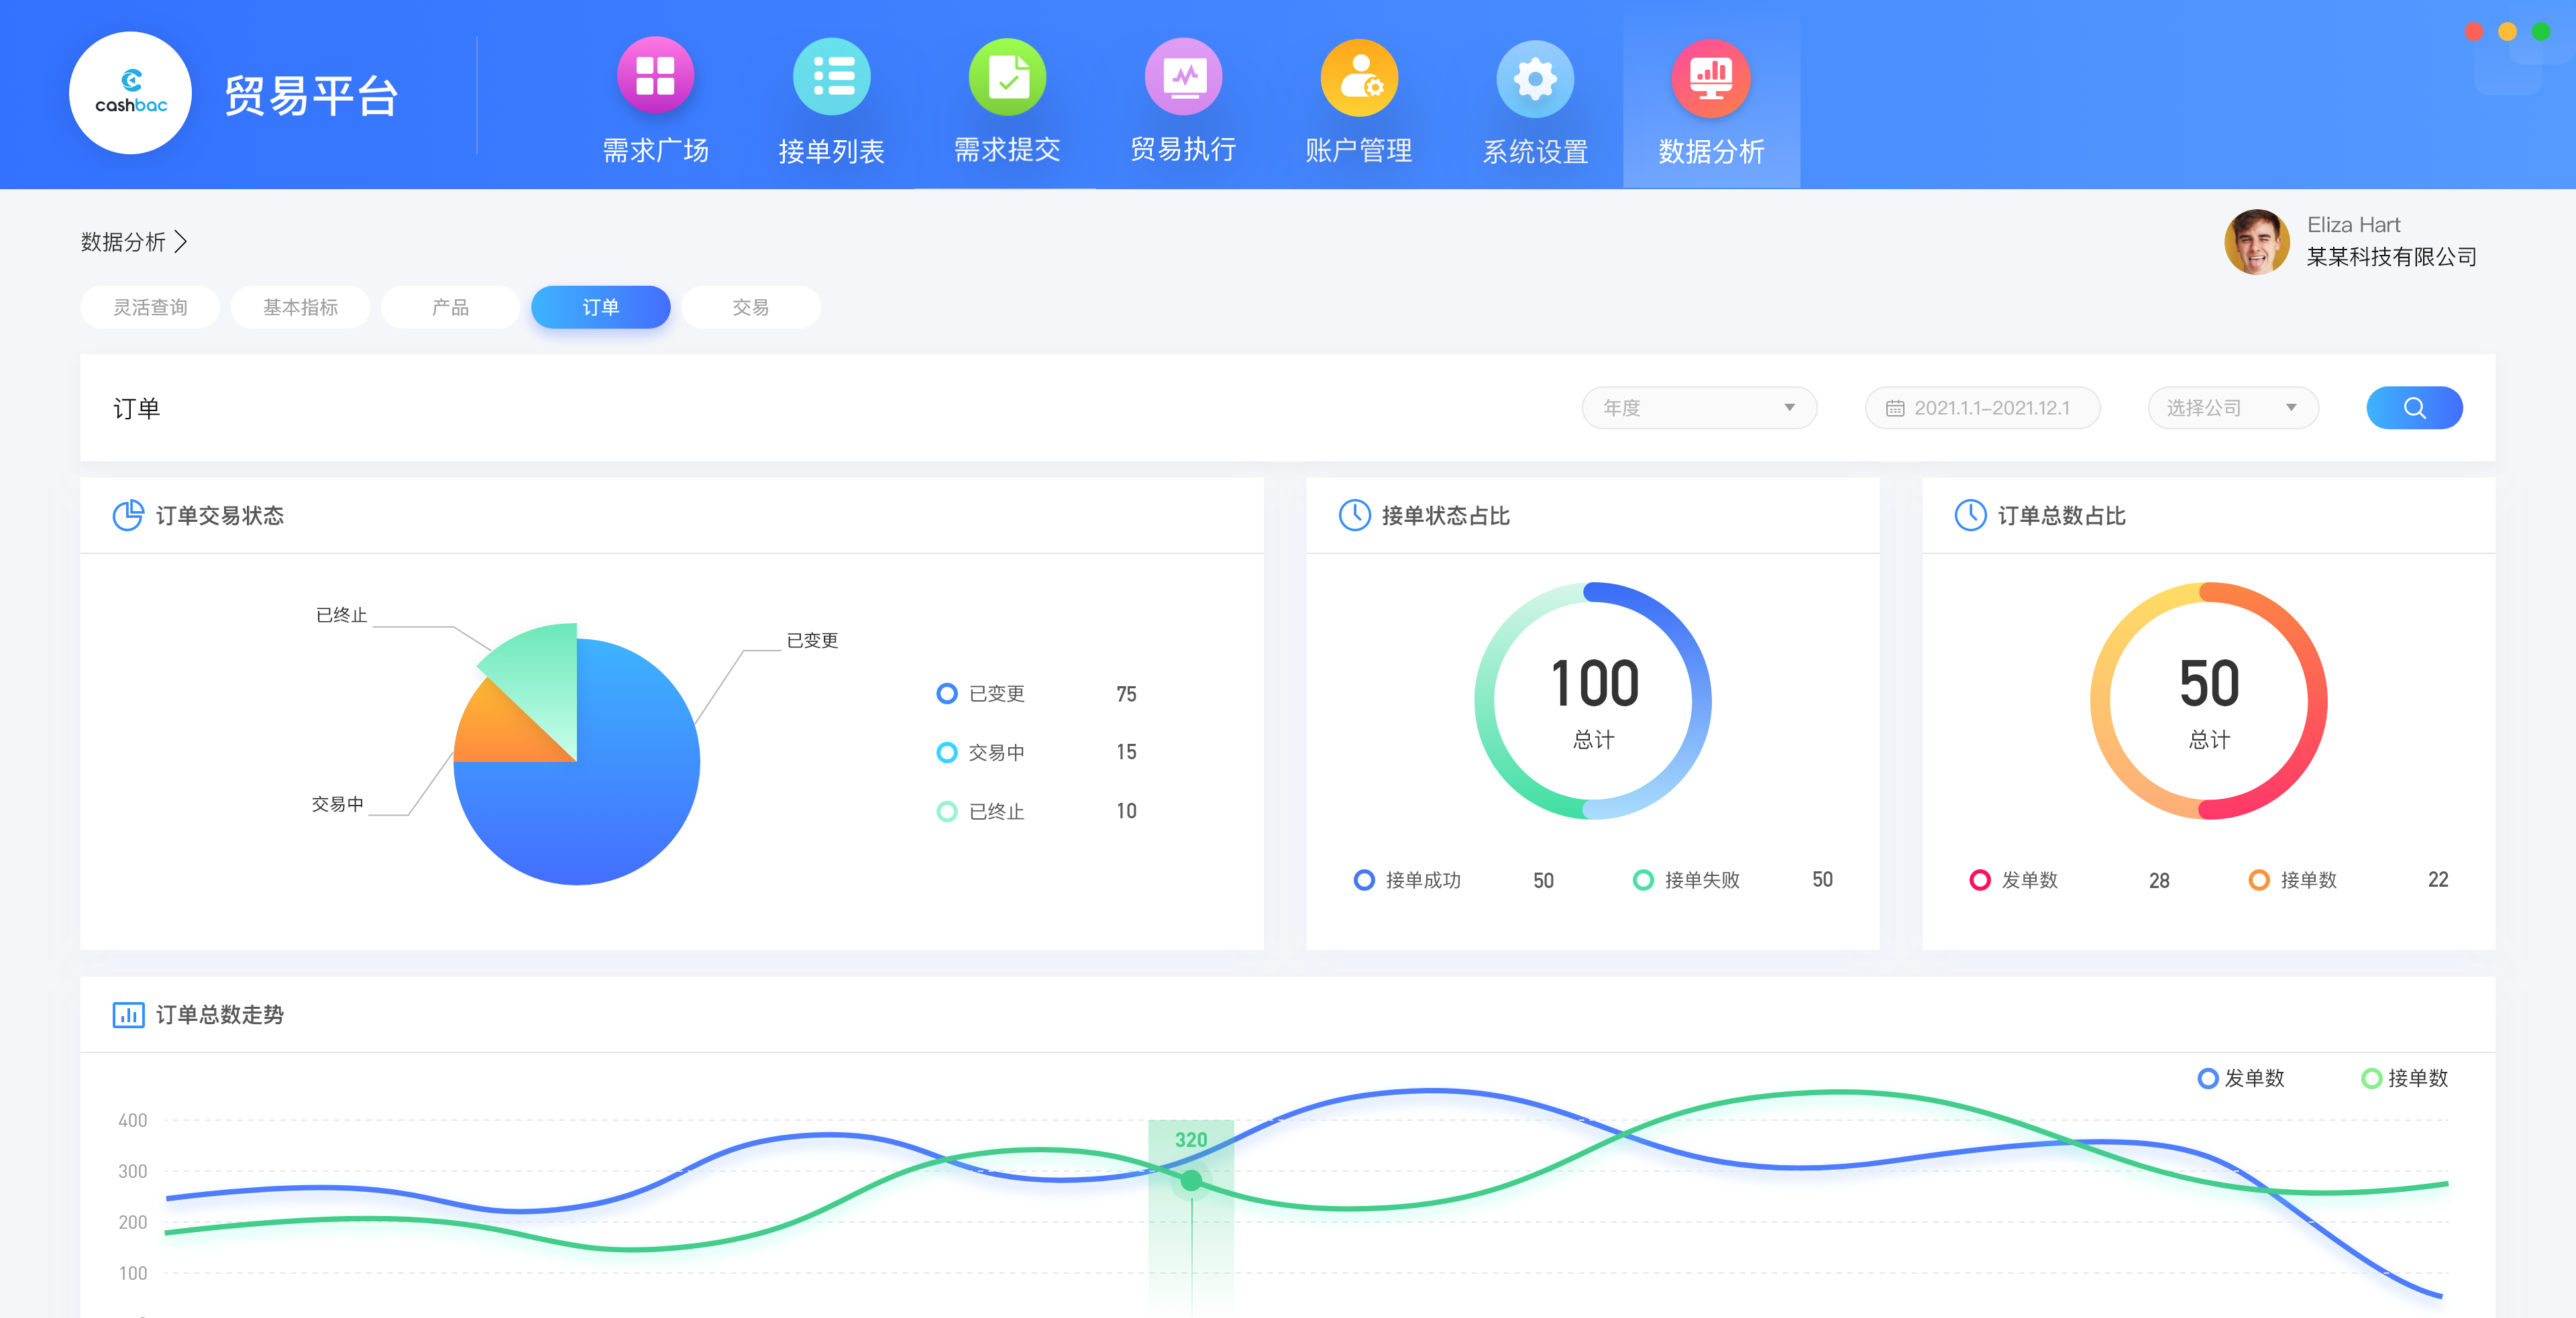Toggle 发单数 series in trend chart legend
The image size is (2576, 1318).
[x=2207, y=1078]
